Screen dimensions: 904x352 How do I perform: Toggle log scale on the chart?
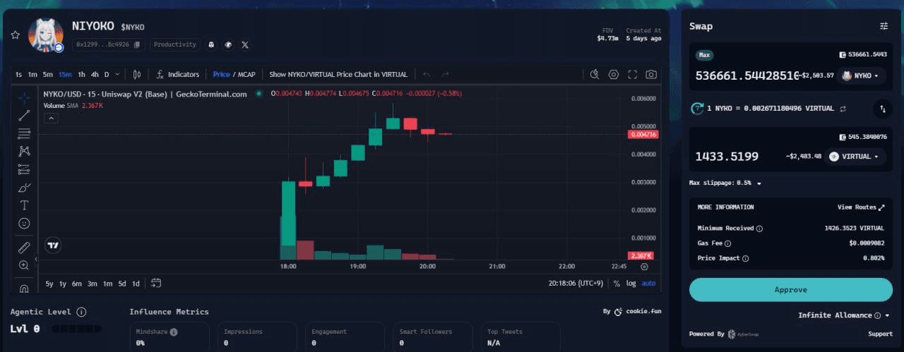tap(631, 284)
